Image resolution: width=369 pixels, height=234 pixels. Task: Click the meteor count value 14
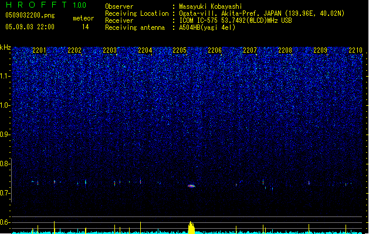point(86,27)
